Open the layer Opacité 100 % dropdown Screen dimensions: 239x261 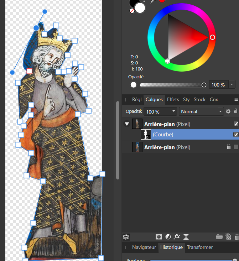point(160,111)
